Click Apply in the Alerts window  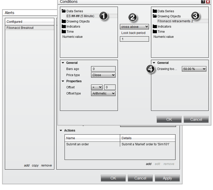(167, 178)
